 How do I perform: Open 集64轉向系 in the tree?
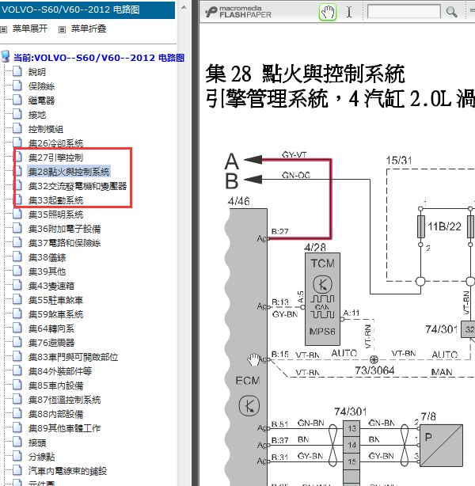click(x=51, y=328)
